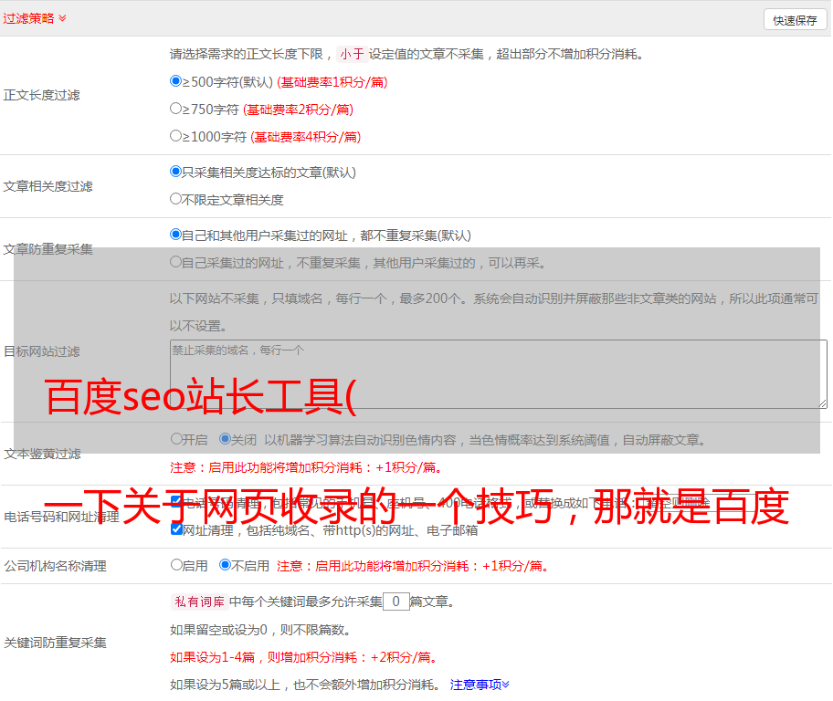Click the 快速保存 button

(x=795, y=20)
